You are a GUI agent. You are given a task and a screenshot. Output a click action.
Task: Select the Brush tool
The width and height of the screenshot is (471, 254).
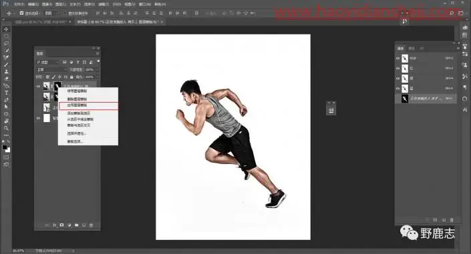(x=6, y=65)
